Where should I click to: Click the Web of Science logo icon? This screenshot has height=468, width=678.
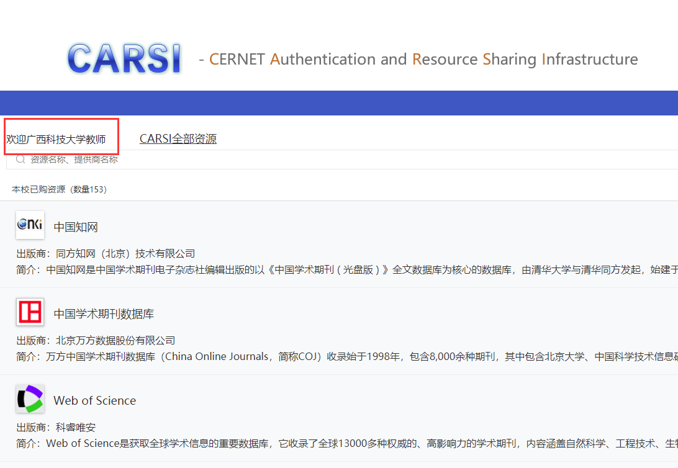[x=30, y=398]
